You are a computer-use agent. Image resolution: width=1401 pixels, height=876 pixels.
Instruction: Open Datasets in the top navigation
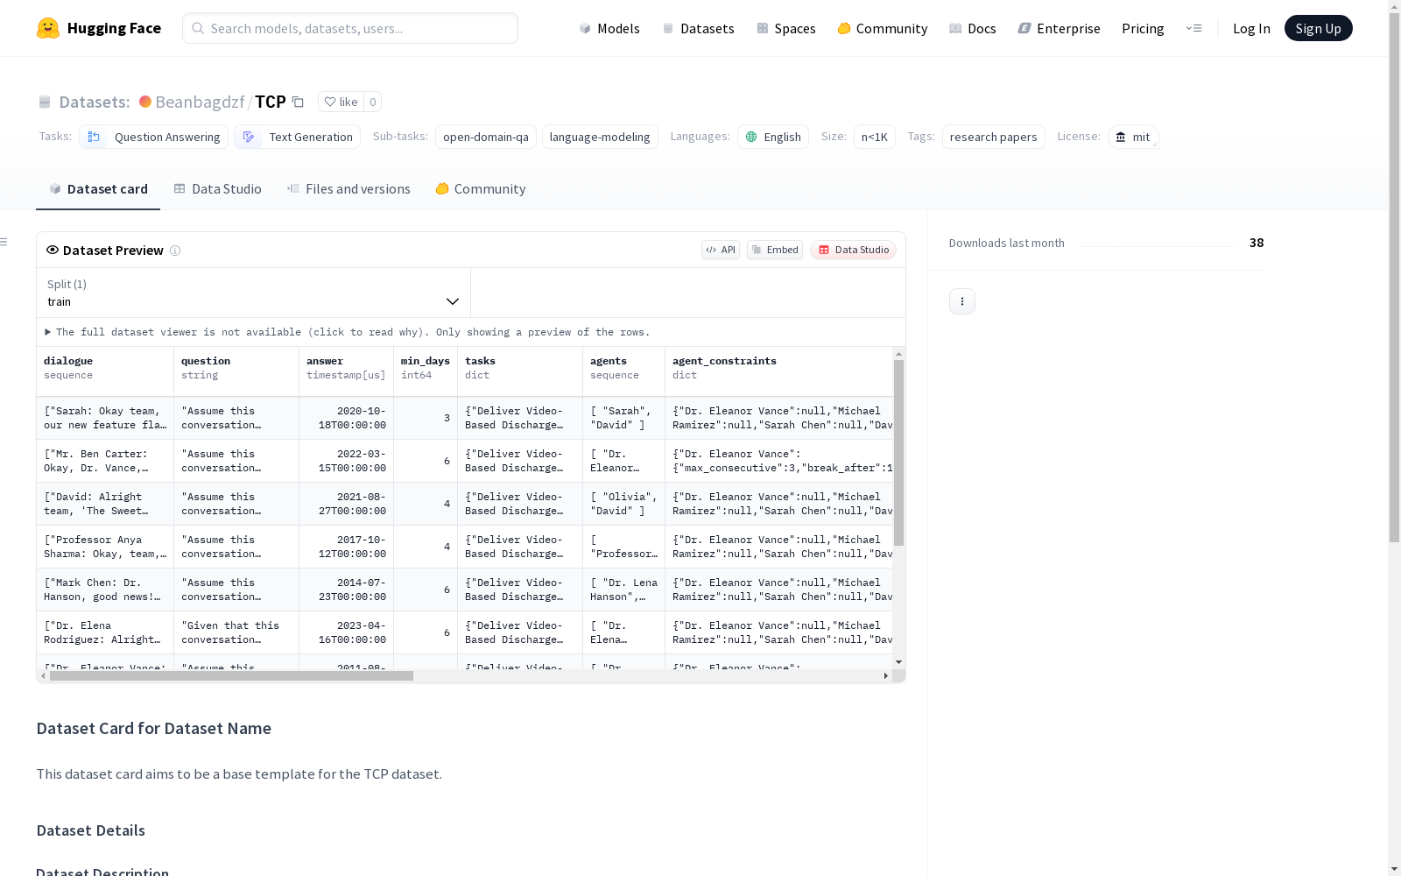[698, 28]
